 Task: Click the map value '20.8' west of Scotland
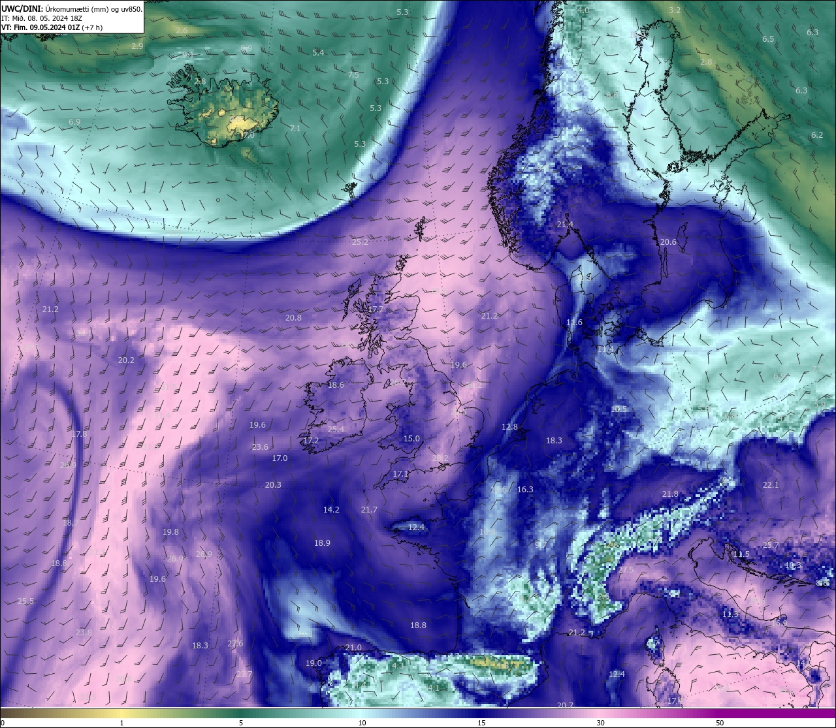coord(293,318)
